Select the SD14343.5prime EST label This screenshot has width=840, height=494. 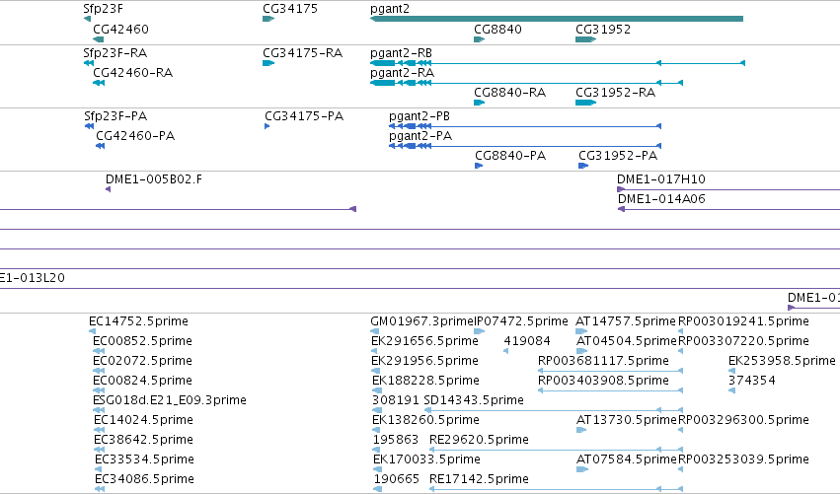(x=474, y=400)
